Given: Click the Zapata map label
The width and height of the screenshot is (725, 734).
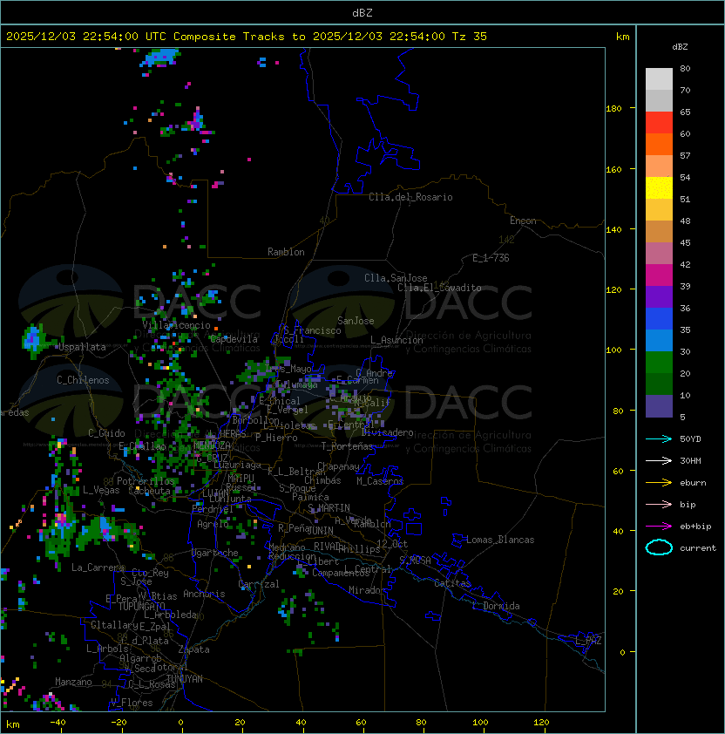Looking at the screenshot, I should (193, 649).
